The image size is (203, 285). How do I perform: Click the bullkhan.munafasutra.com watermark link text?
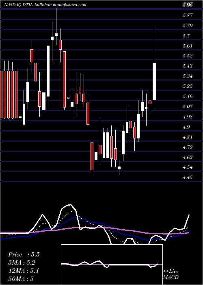click(x=60, y=5)
